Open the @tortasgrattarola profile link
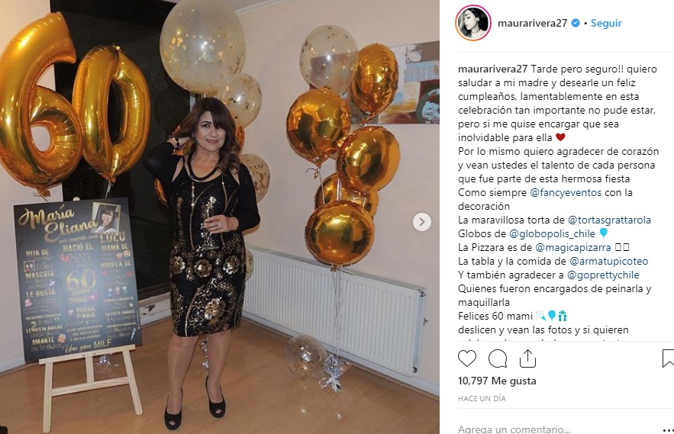Viewport: 674px width, 434px height. click(609, 220)
